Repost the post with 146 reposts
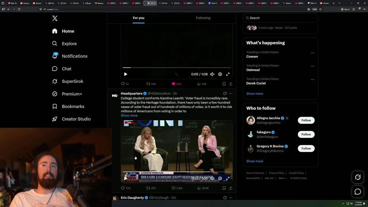368x207 pixels. 151,84
